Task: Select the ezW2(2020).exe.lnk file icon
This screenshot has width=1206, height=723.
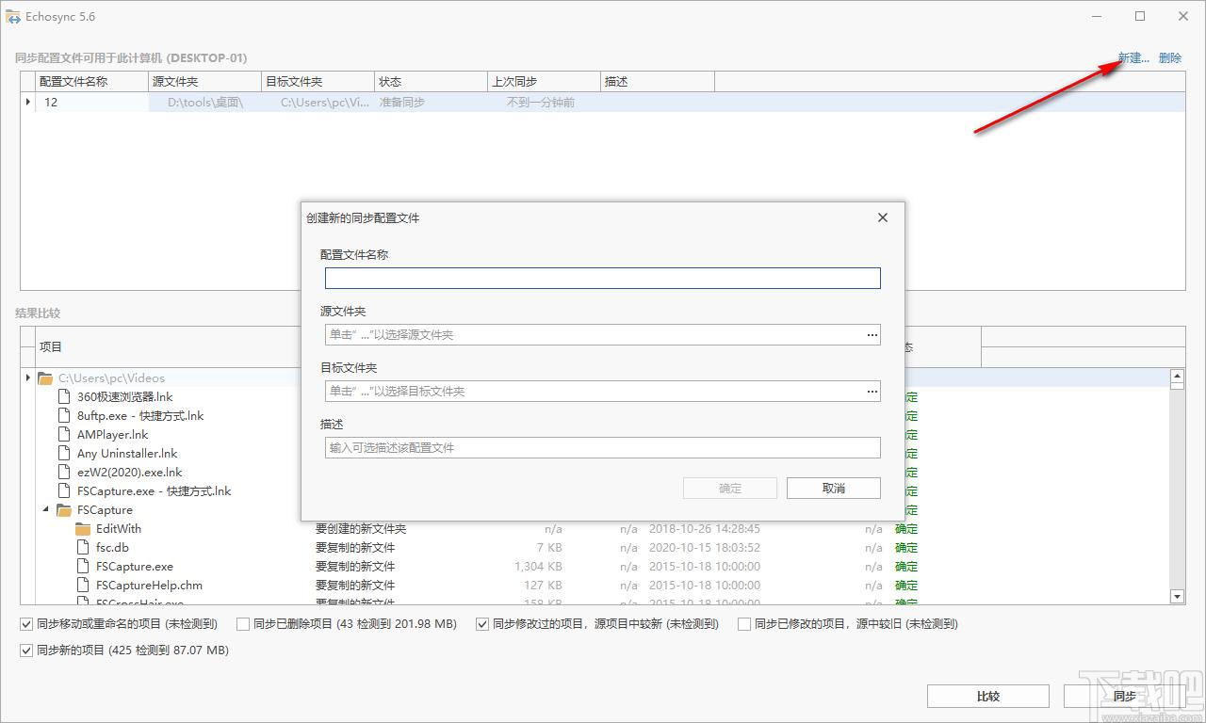Action: [64, 472]
